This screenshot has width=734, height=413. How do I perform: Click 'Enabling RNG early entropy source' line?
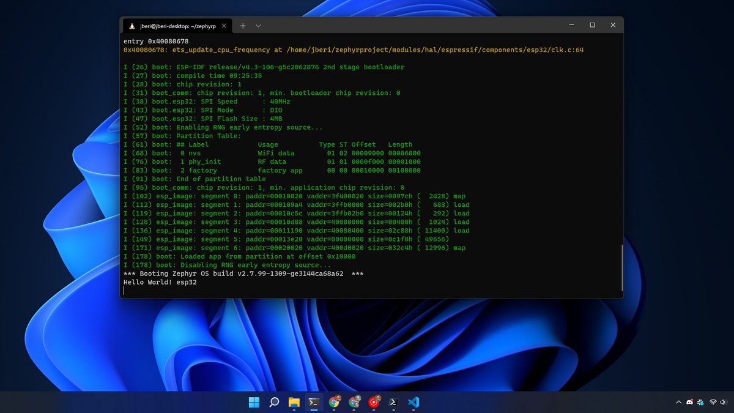pyautogui.click(x=223, y=127)
